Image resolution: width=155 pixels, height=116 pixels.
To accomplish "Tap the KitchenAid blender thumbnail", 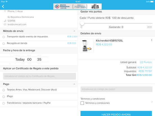I will 86,46.
